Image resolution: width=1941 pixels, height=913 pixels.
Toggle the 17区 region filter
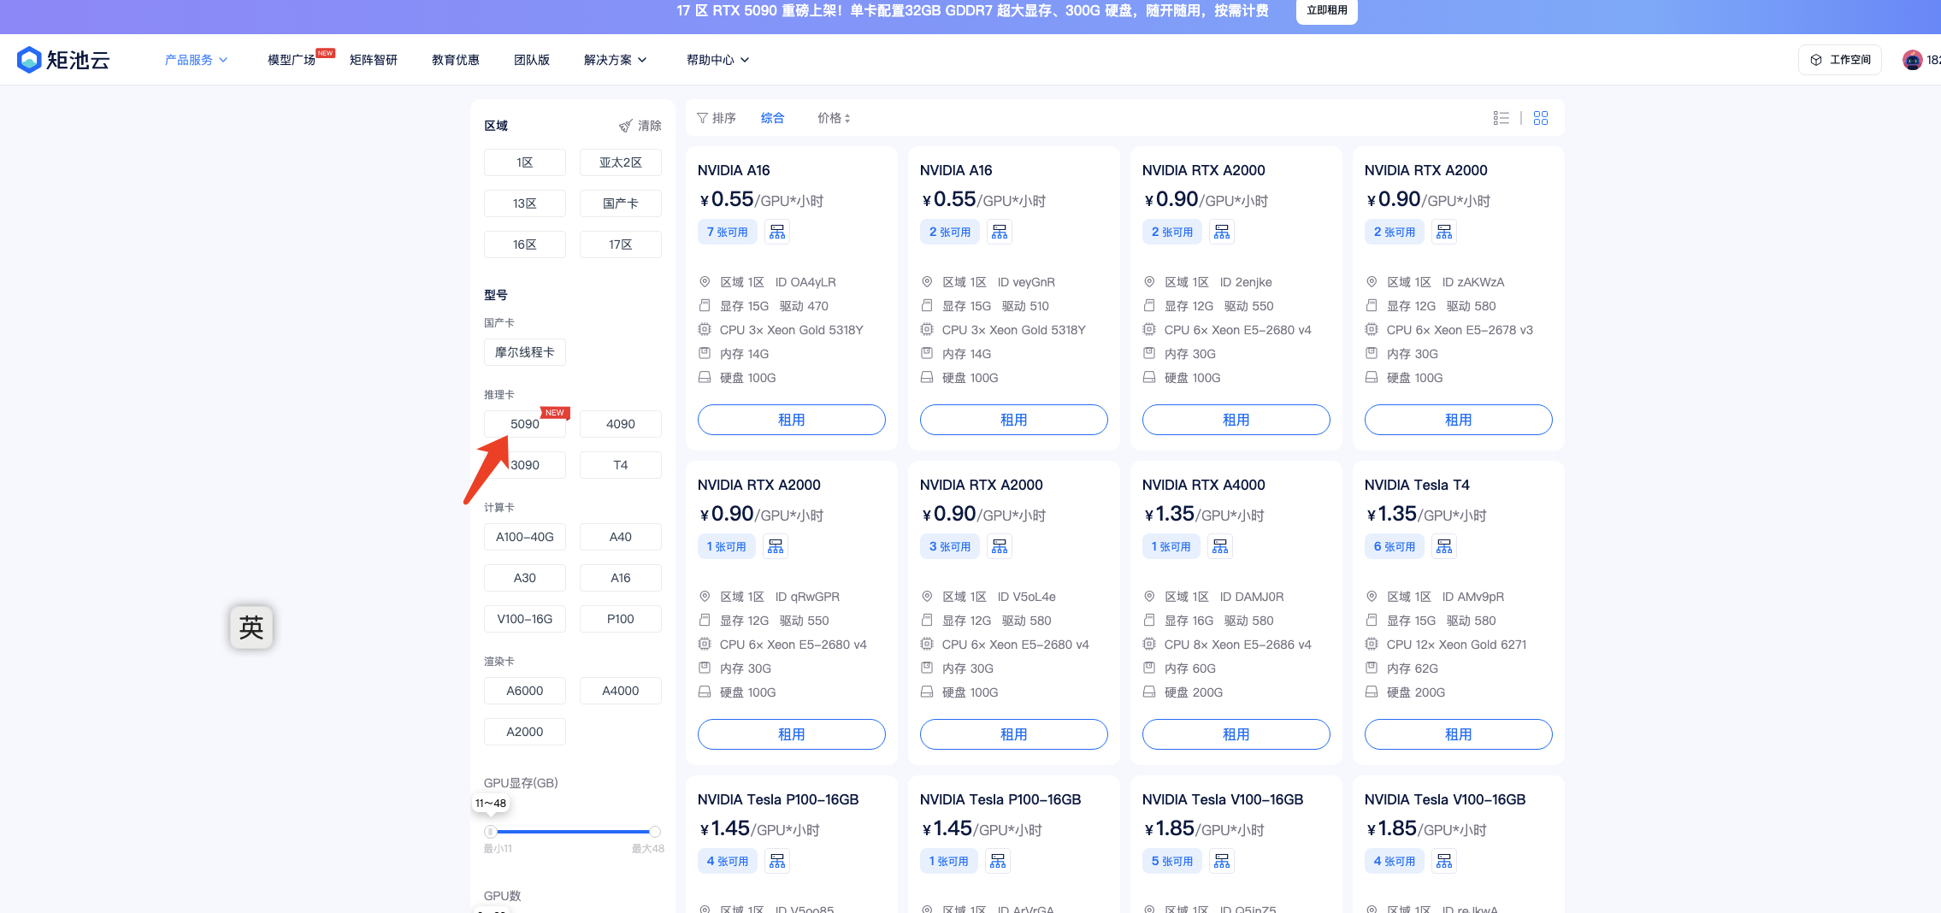pyautogui.click(x=621, y=244)
